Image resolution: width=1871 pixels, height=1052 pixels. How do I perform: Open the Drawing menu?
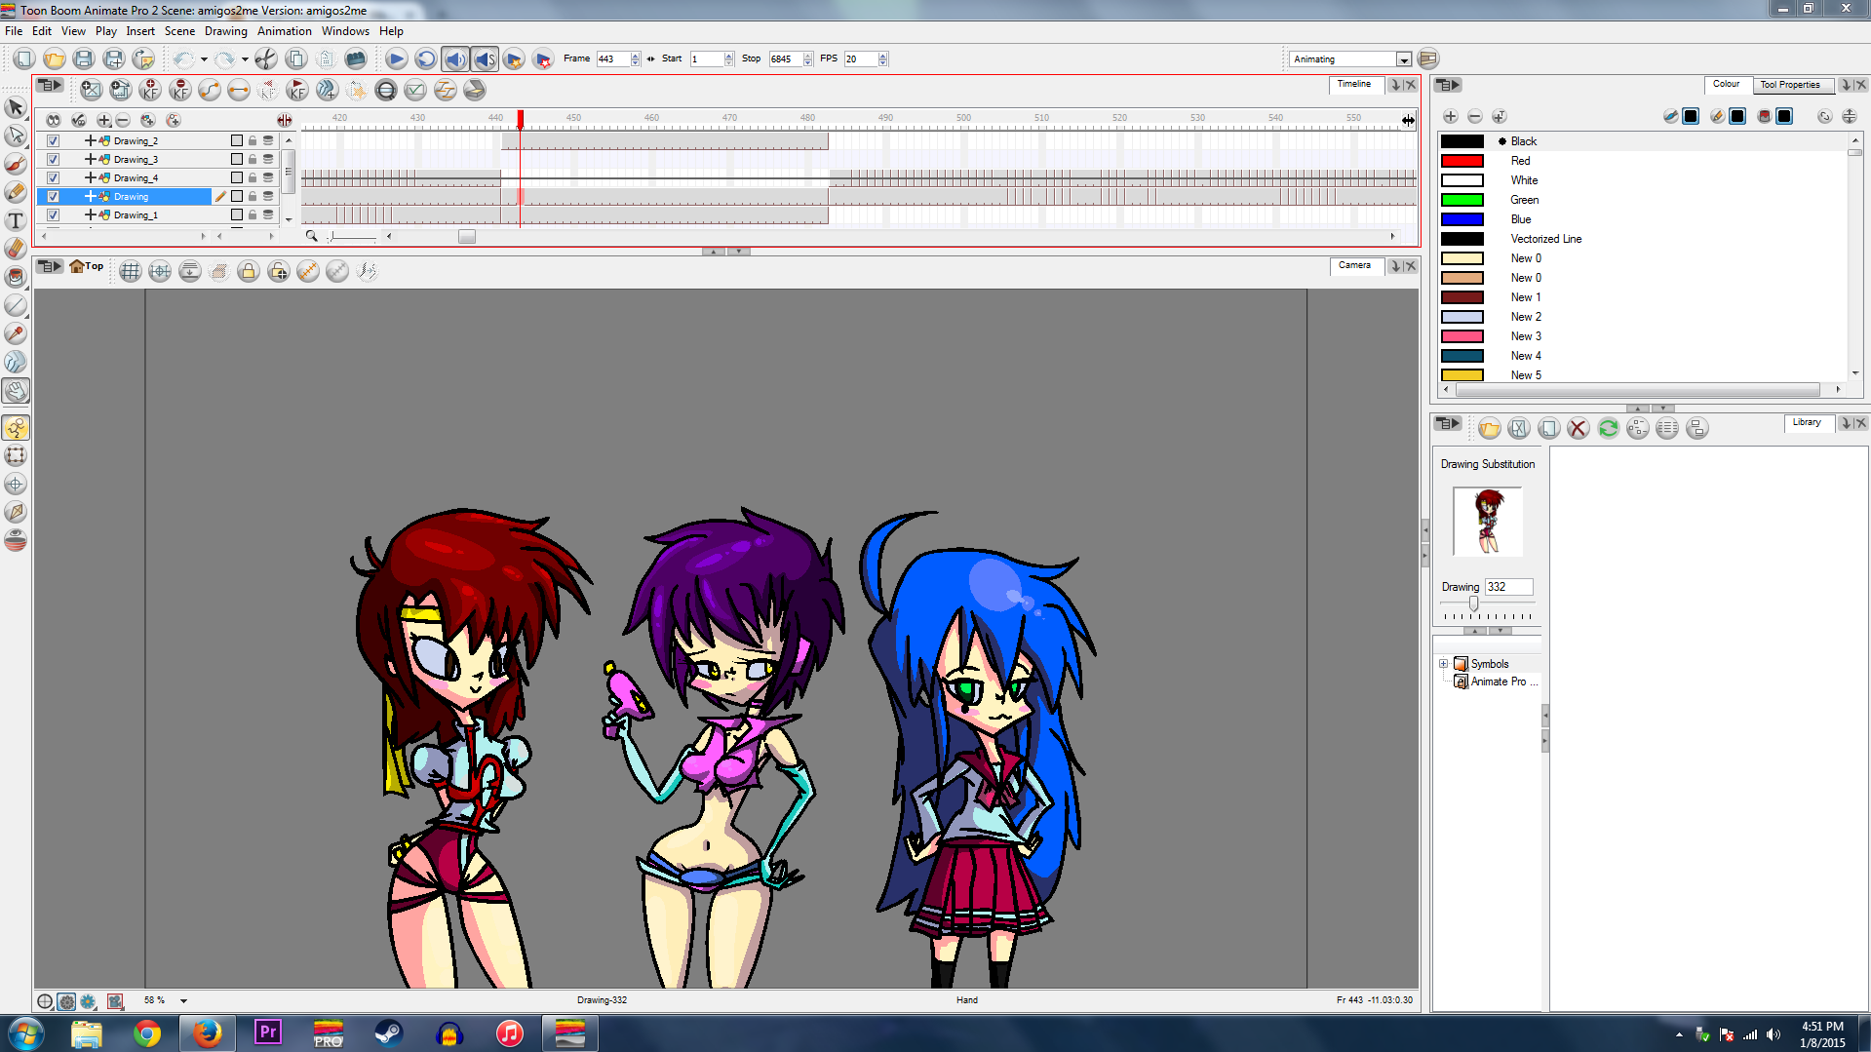tap(226, 31)
